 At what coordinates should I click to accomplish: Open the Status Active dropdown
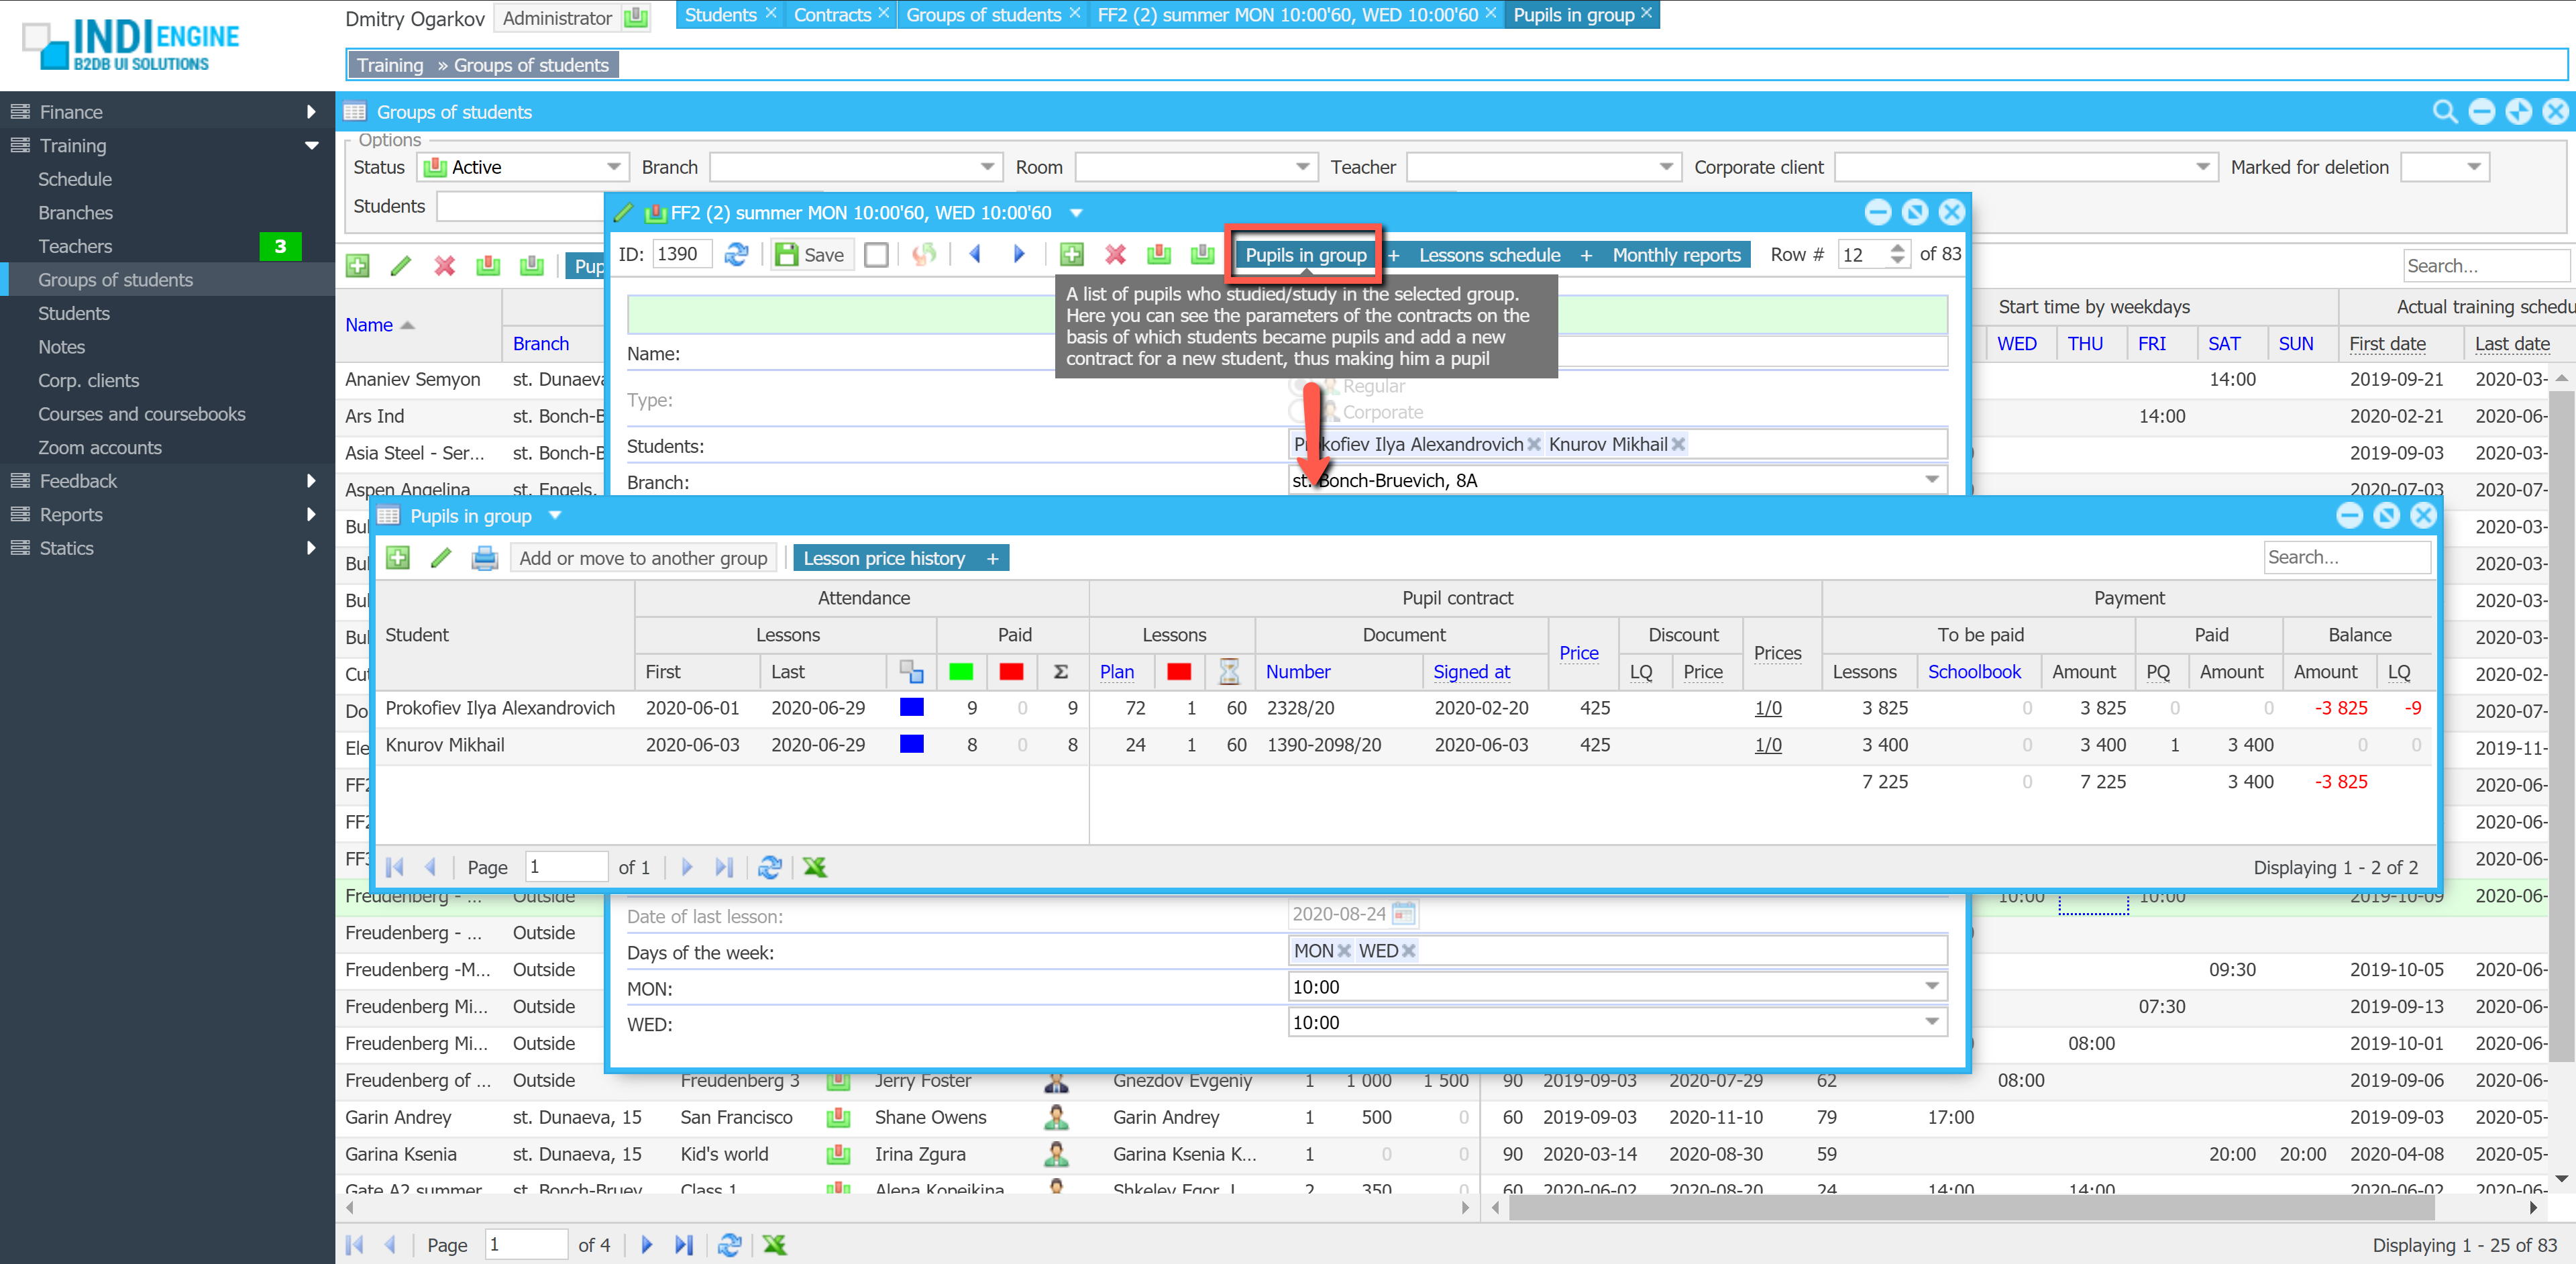point(613,167)
